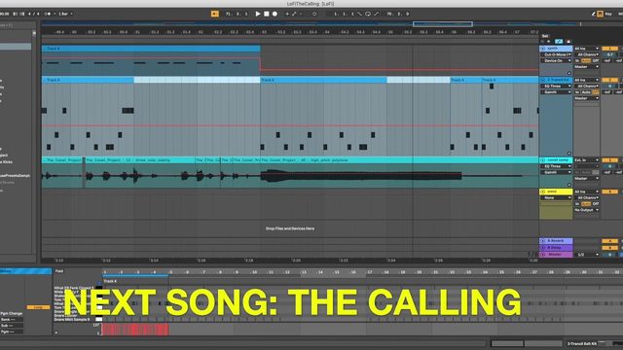Add automation lane on synth track
Image resolution: width=623 pixels, height=350 pixels.
coord(568,73)
